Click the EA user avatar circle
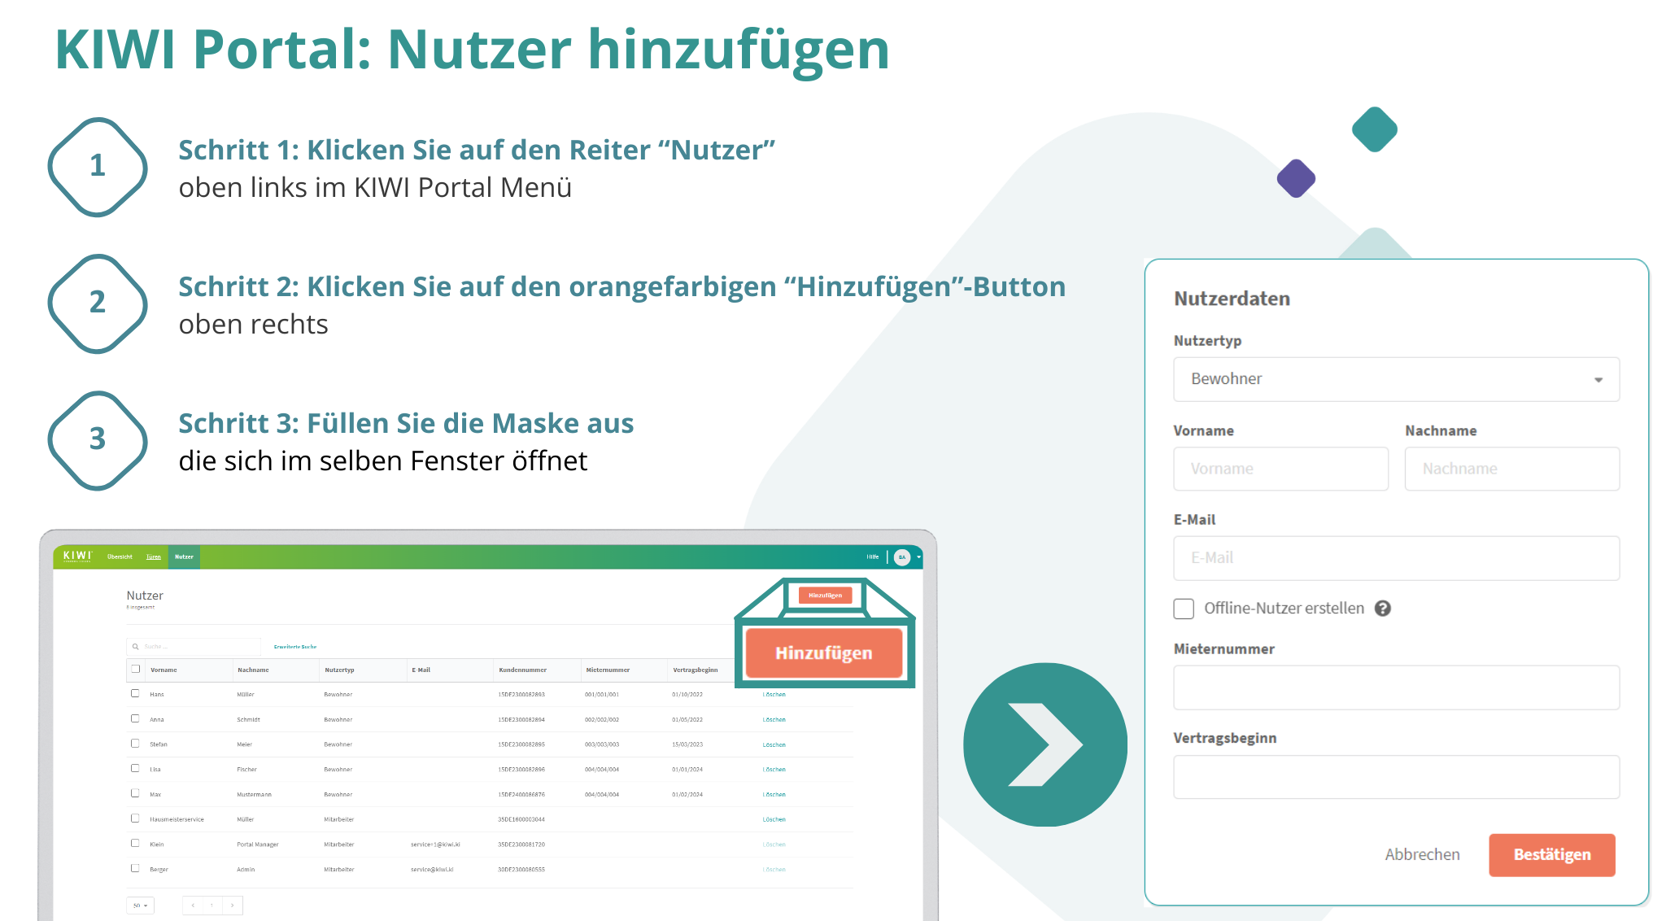The image size is (1666, 921). (901, 557)
